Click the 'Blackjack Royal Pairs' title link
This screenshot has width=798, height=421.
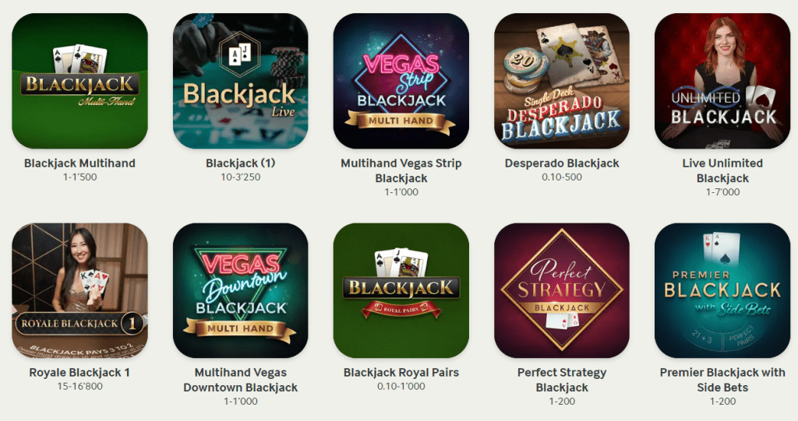[x=401, y=373]
